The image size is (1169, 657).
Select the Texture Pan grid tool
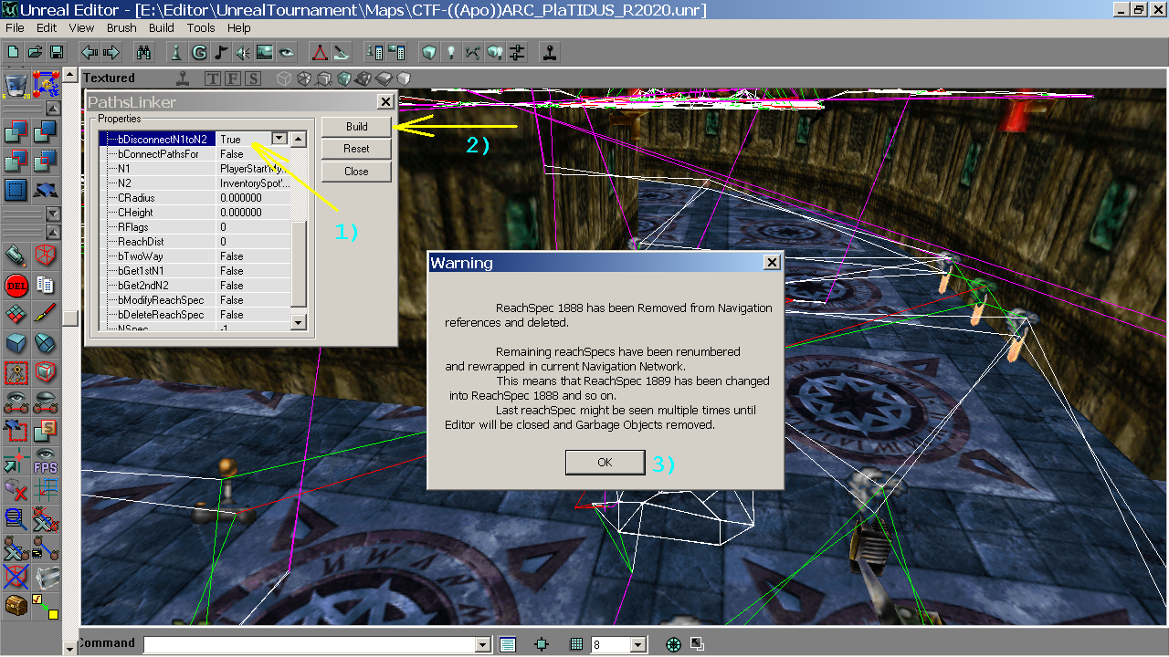16,314
